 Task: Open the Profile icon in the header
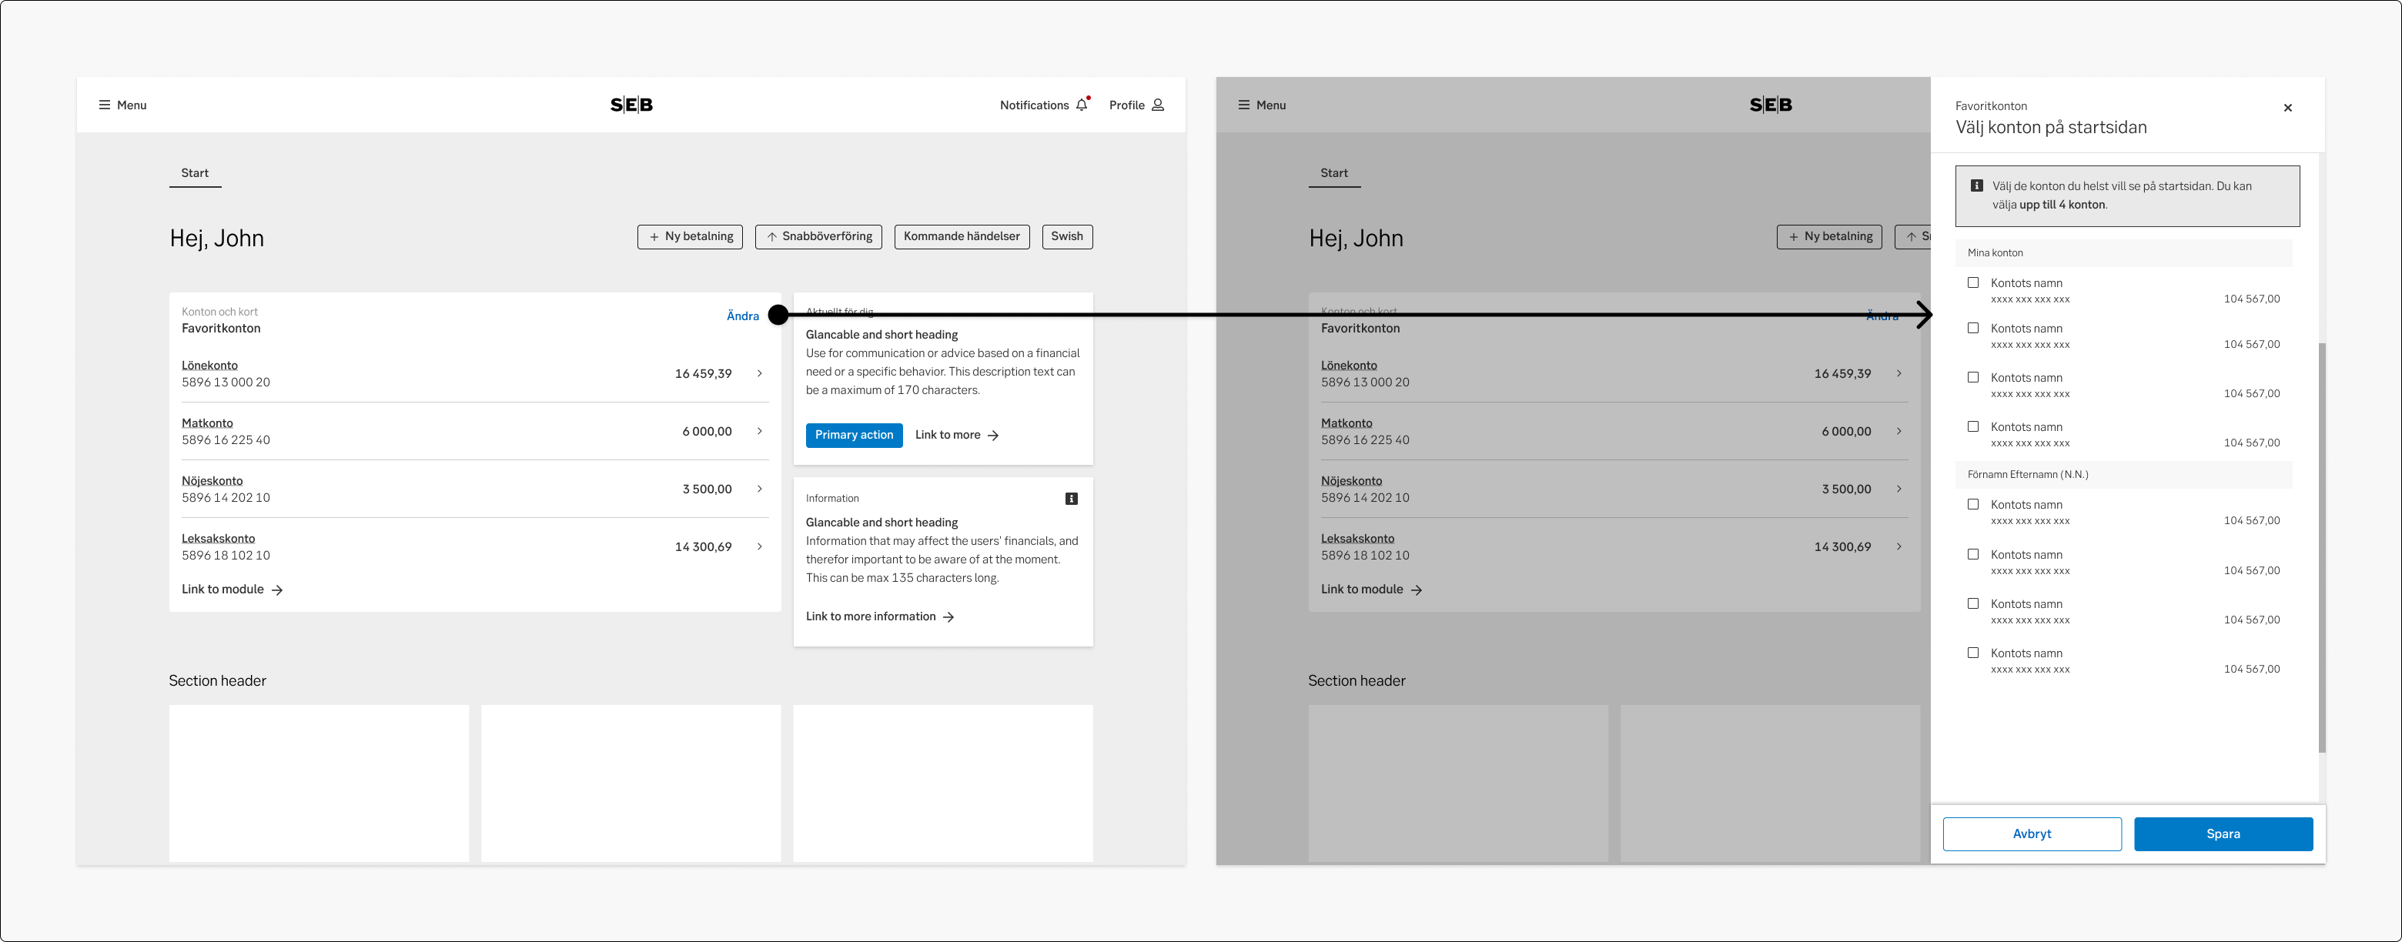click(1157, 105)
